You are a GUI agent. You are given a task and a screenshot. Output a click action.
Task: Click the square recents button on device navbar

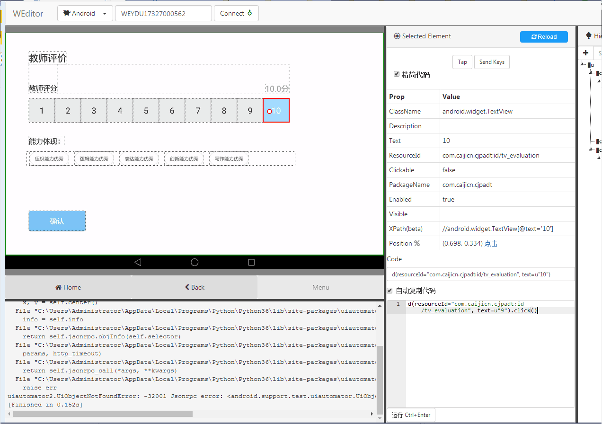[251, 262]
